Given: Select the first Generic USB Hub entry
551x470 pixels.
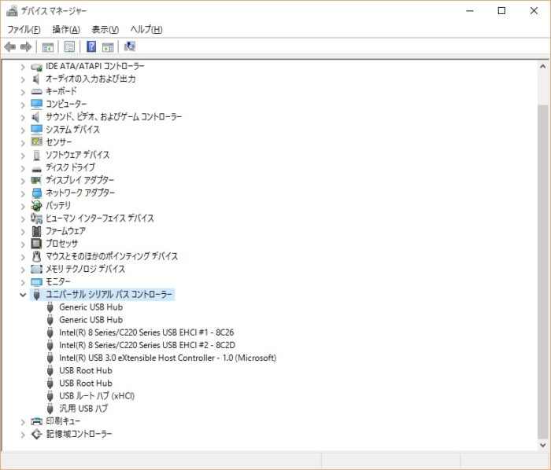Looking at the screenshot, I should point(91,307).
